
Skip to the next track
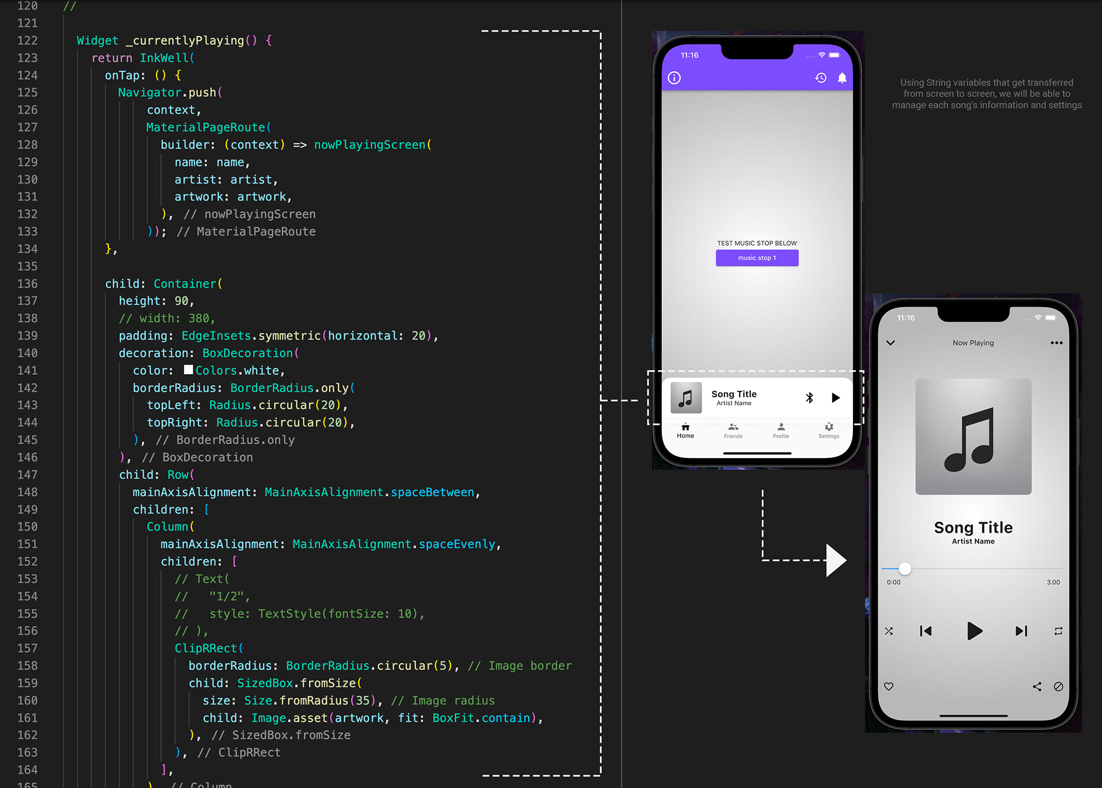coord(1021,631)
